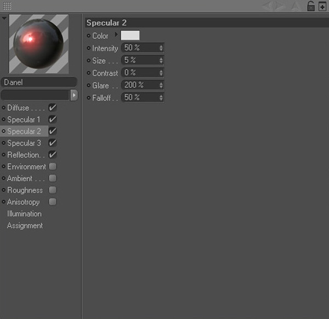This screenshot has width=329, height=319.
Task: Open the Illumination settings
Action: (x=24, y=214)
